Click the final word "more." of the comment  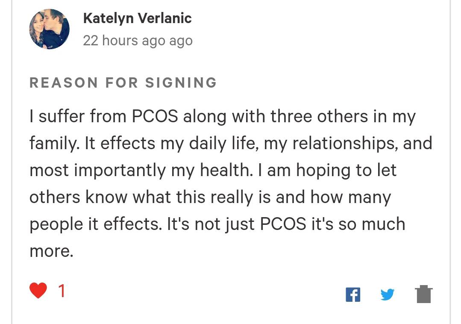51,252
